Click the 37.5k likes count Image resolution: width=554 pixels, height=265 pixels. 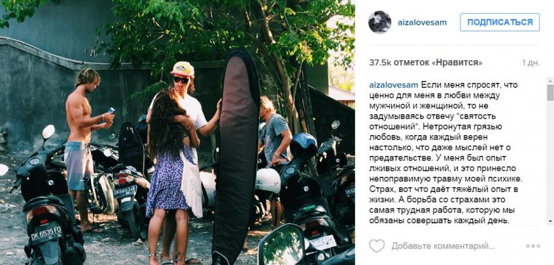click(x=425, y=63)
